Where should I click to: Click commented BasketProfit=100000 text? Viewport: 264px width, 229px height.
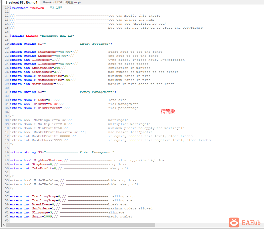(x=51, y=136)
